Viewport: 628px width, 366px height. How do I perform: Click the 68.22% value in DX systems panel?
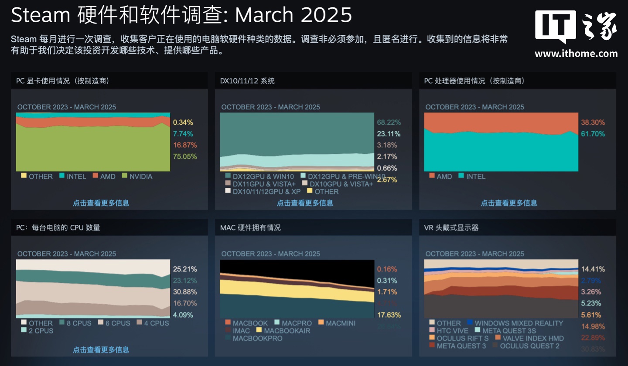389,122
